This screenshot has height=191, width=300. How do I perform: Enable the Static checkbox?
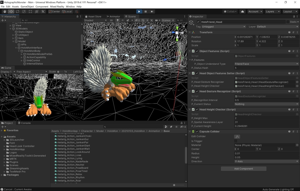pyautogui.click(x=288, y=22)
